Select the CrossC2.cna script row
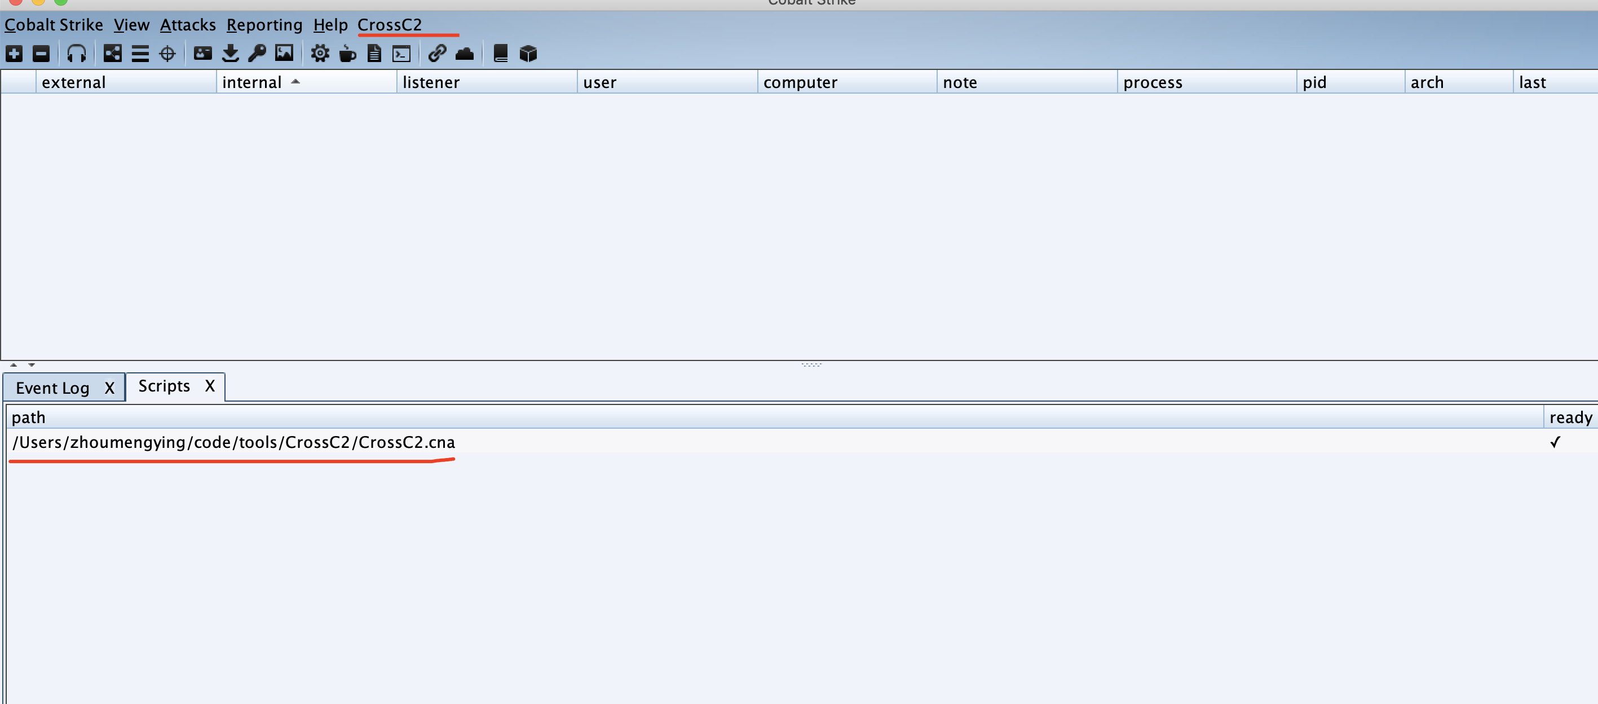Image resolution: width=1598 pixels, height=704 pixels. coord(233,442)
